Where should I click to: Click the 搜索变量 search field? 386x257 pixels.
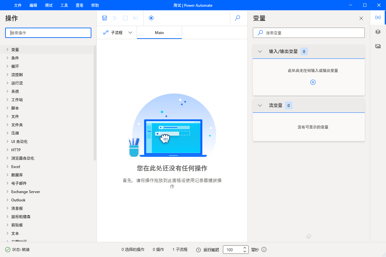pos(308,33)
